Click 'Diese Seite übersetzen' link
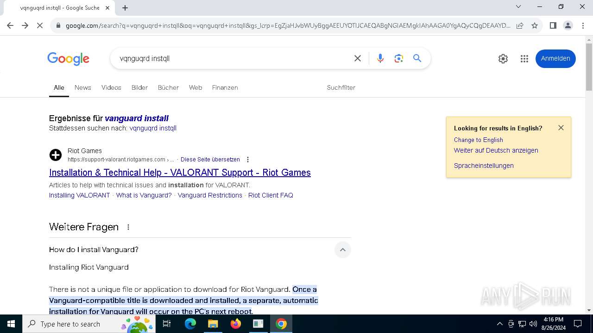593x333 pixels. [210, 160]
